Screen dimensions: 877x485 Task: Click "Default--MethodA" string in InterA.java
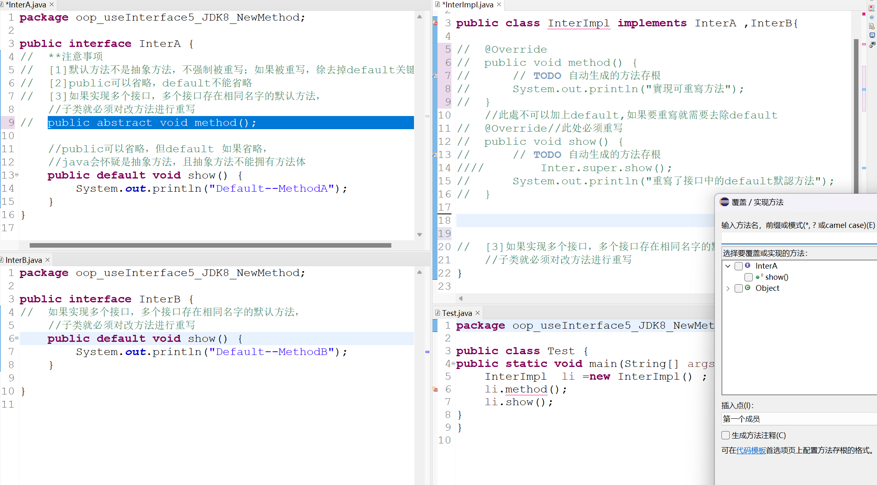271,188
